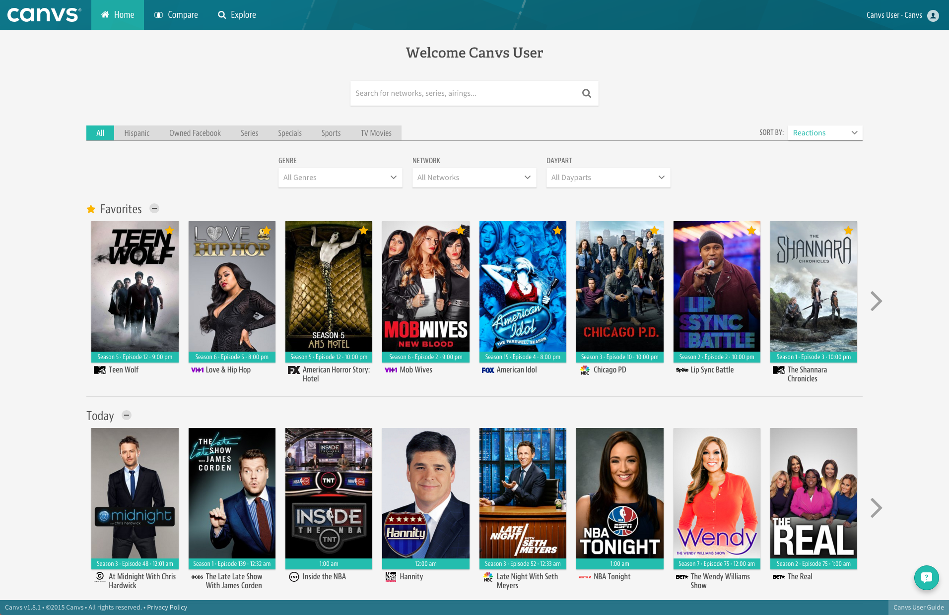Open The Real poster thumbnail
949x615 pixels.
coord(813,493)
